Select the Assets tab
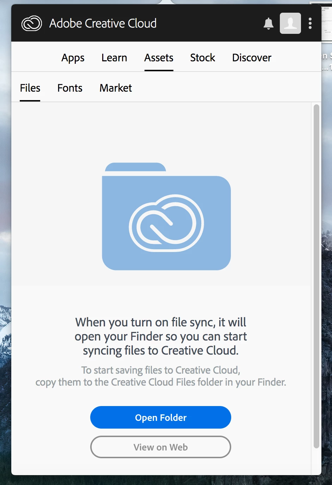Image resolution: width=332 pixels, height=485 pixels. click(x=159, y=58)
